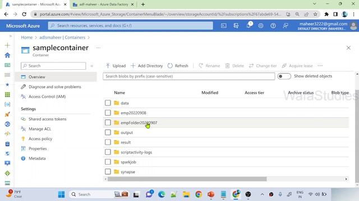Open toolbar more options ellipsis
Viewport: 359px width, 201px height.
pos(320,66)
